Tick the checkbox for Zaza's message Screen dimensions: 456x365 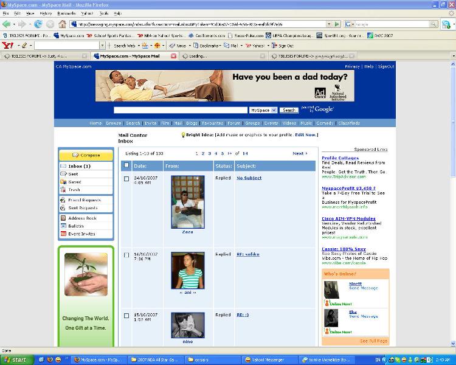point(126,179)
